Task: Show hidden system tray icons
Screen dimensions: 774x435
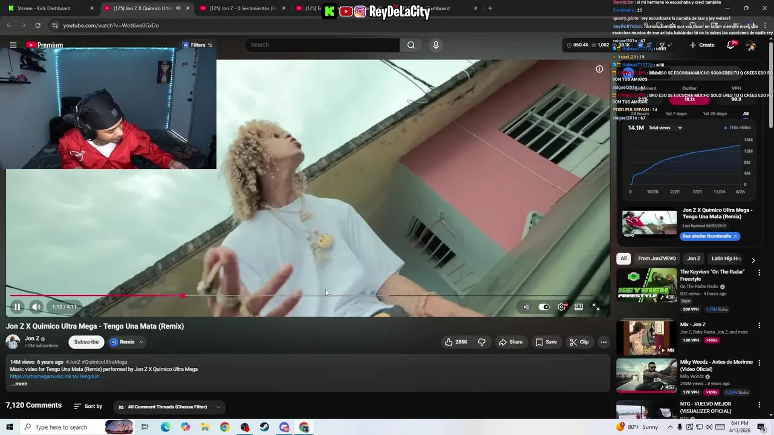Action: coord(670,427)
